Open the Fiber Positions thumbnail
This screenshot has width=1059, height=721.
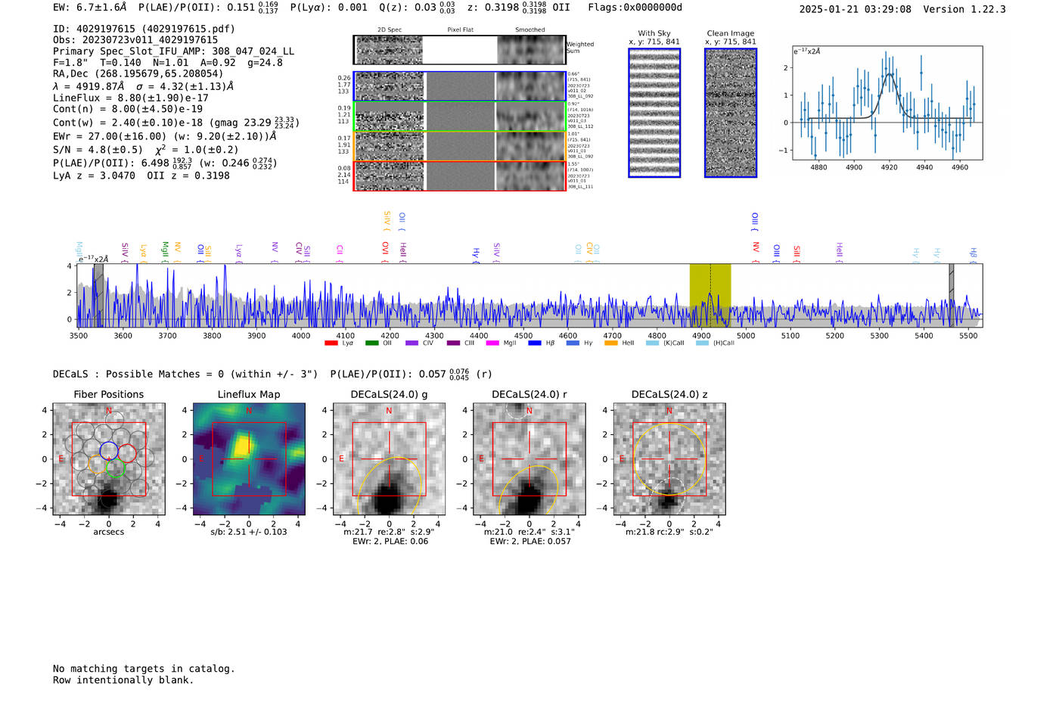[109, 459]
